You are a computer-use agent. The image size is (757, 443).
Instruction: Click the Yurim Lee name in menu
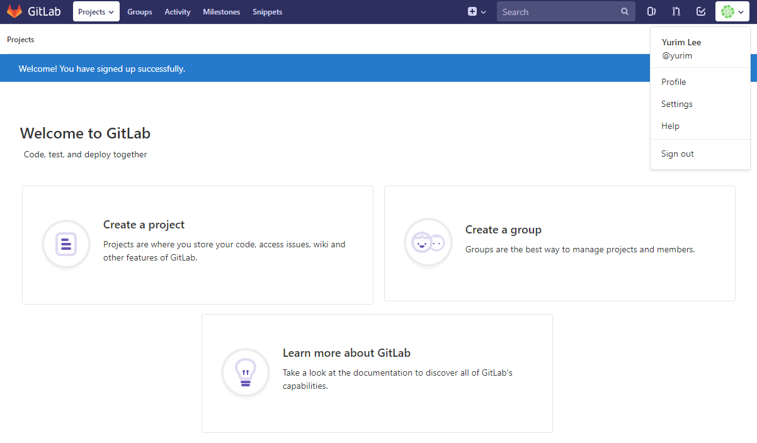[x=681, y=42]
